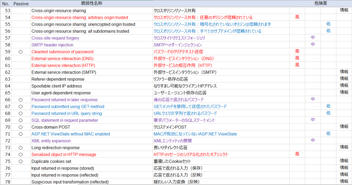Select '重複したCookieセット' cell

221,161
